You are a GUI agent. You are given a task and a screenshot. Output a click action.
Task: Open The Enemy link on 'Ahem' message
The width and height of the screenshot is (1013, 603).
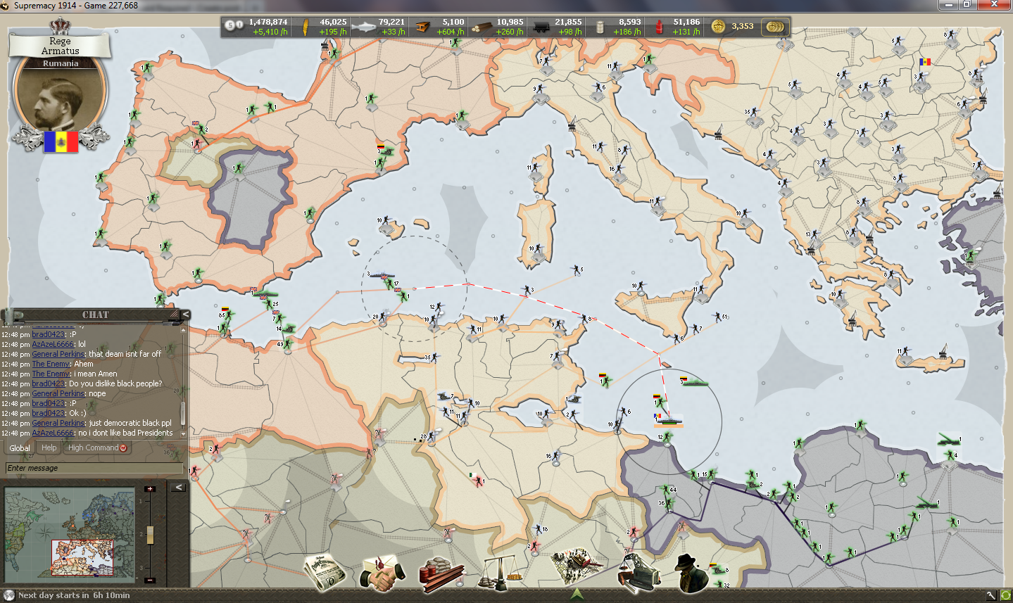click(x=51, y=364)
